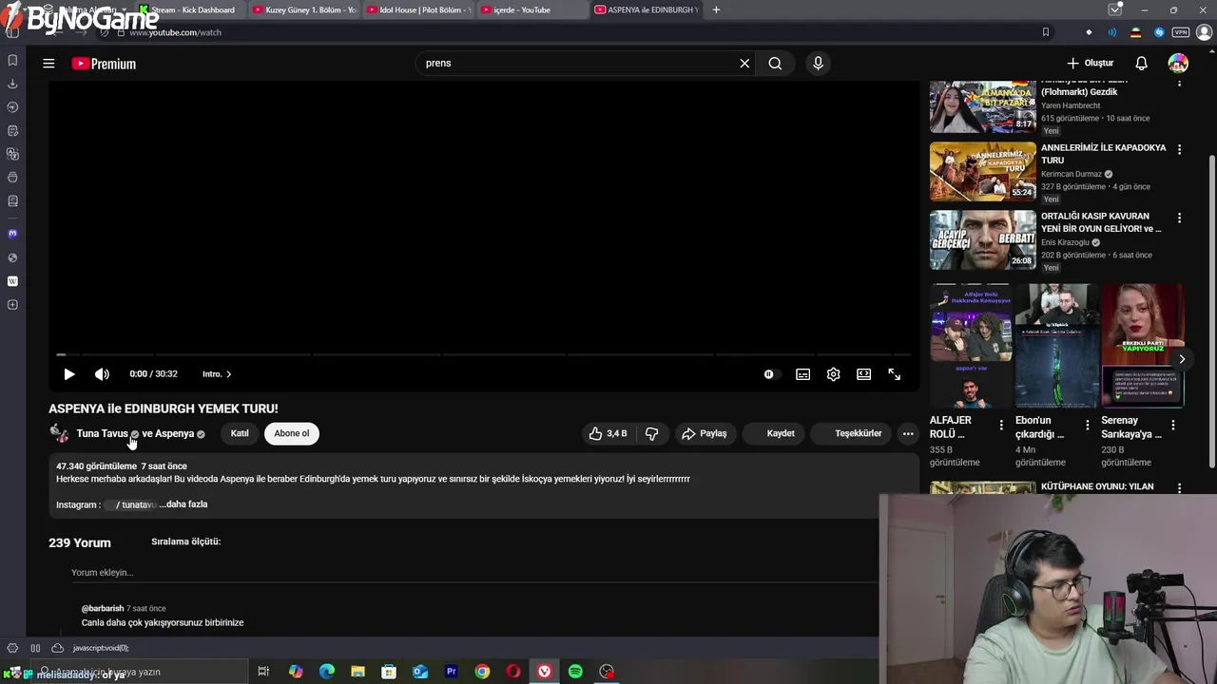Open options menu for ORTALIĞI KASIP KAVURAN video
This screenshot has height=684, width=1217.
tap(1179, 218)
